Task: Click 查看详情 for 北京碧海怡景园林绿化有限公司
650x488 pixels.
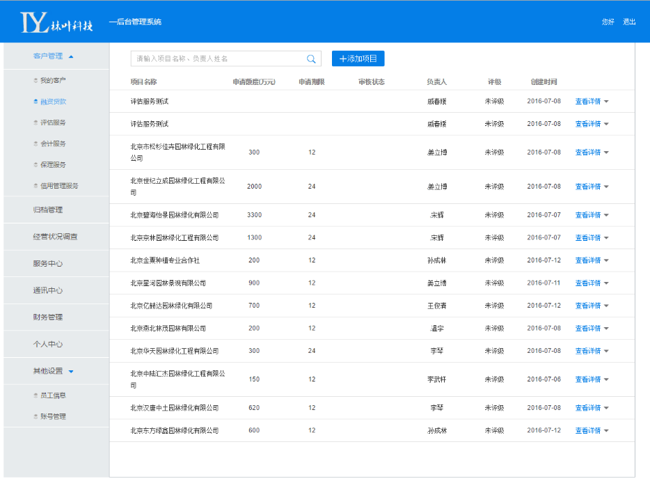Action: click(x=587, y=215)
